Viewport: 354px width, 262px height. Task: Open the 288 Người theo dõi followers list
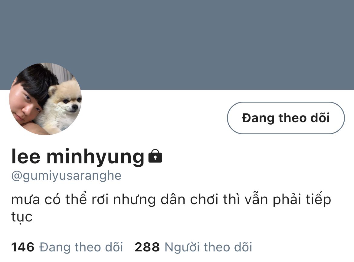[x=193, y=247]
